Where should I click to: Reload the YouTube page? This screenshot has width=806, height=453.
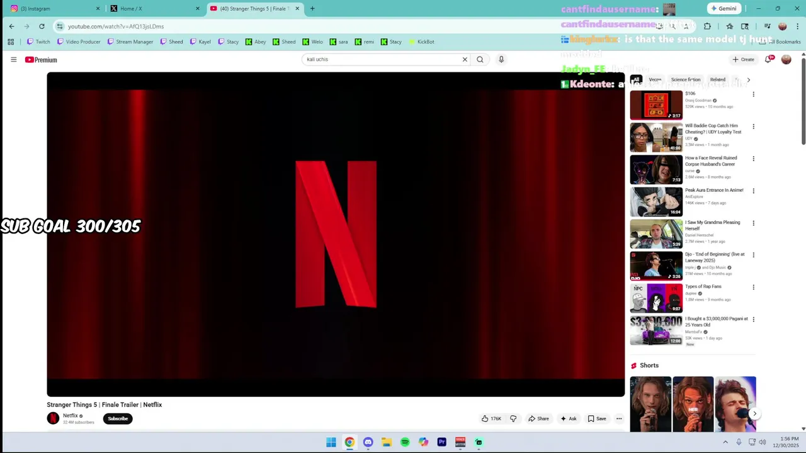(42, 26)
